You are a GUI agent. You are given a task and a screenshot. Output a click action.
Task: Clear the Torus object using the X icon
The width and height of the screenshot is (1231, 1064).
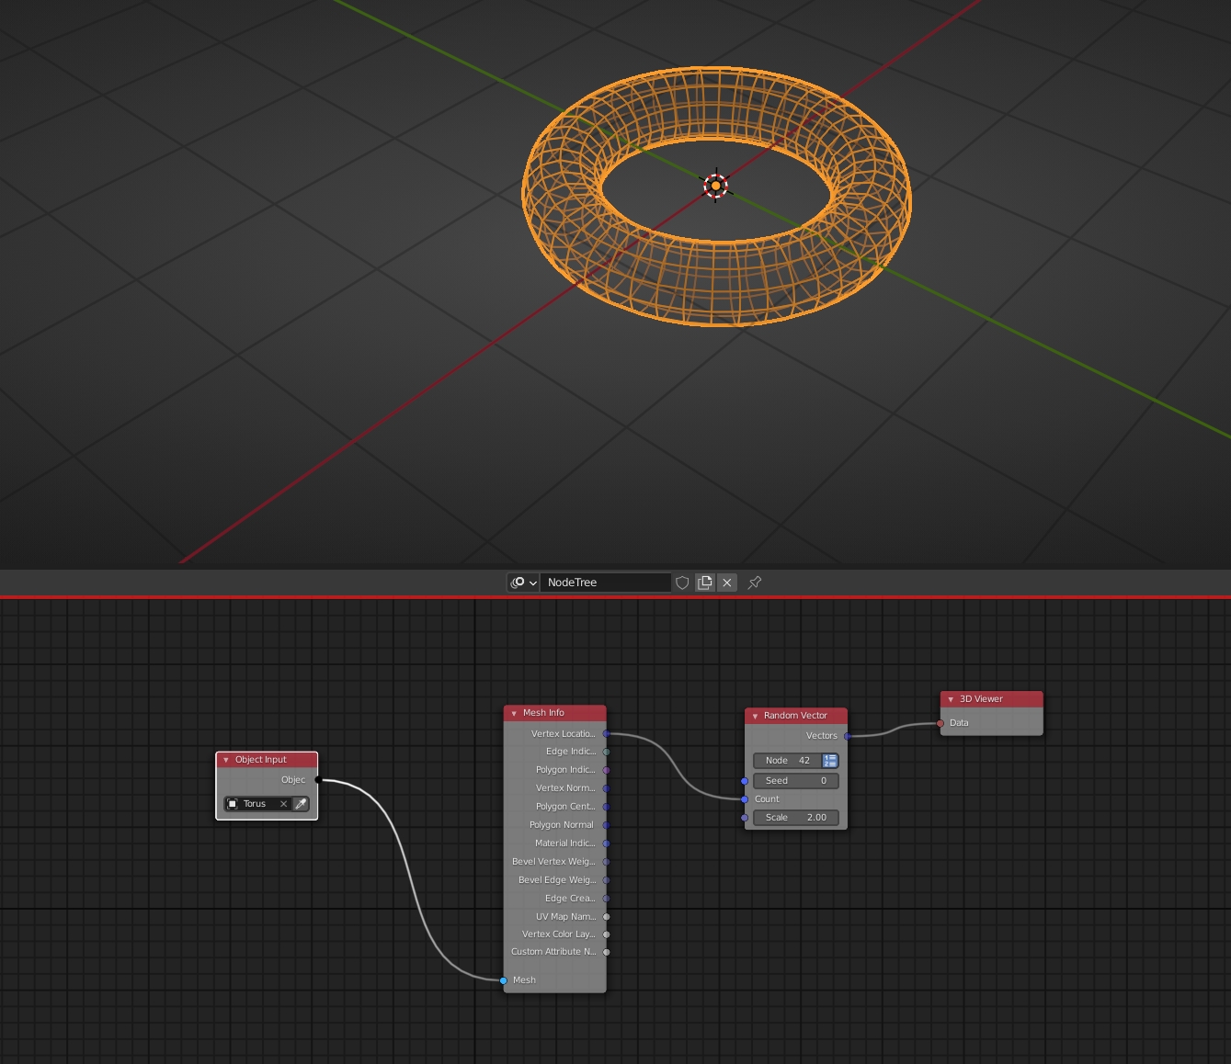(283, 803)
